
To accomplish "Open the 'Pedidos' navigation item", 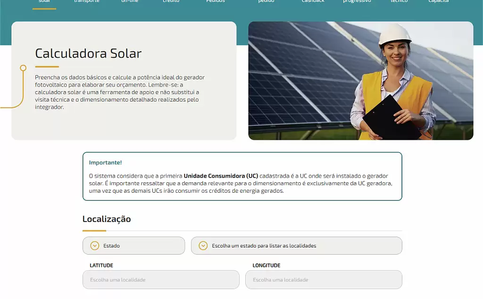I will pyautogui.click(x=216, y=2).
